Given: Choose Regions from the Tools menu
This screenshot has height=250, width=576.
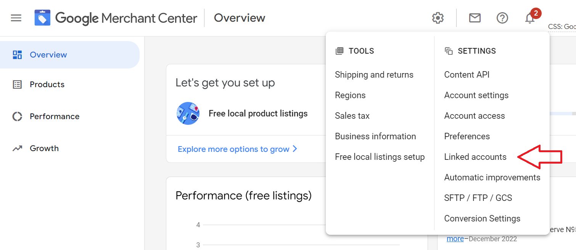Looking at the screenshot, I should [350, 96].
